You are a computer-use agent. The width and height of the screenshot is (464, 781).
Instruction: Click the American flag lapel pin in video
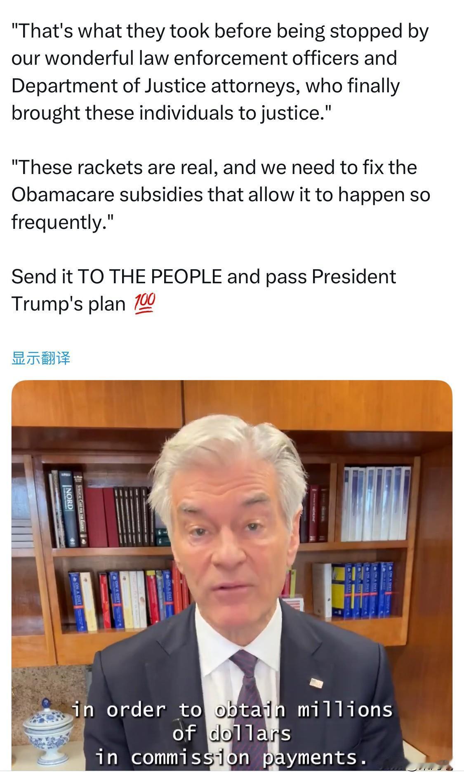click(316, 682)
